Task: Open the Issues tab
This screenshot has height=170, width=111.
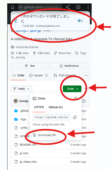Action: (39, 75)
